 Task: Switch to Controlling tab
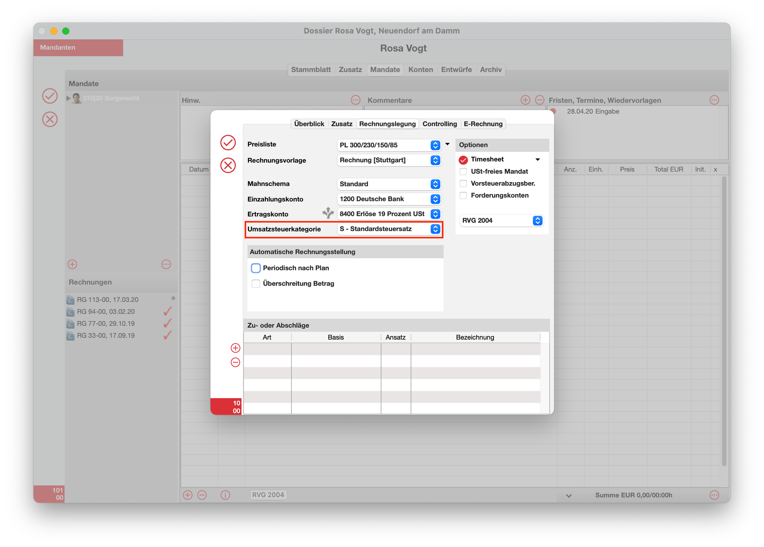point(440,124)
